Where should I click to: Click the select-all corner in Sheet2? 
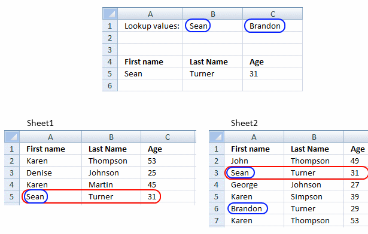tap(217, 137)
